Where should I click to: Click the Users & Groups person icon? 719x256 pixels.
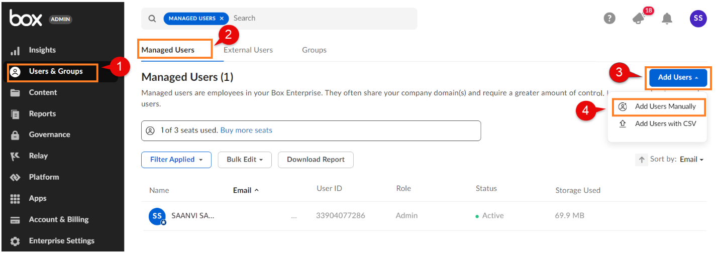pos(15,72)
